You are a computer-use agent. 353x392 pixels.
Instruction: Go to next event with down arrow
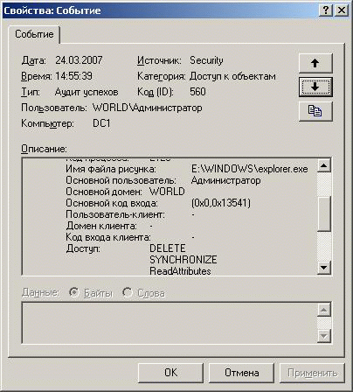(x=315, y=87)
